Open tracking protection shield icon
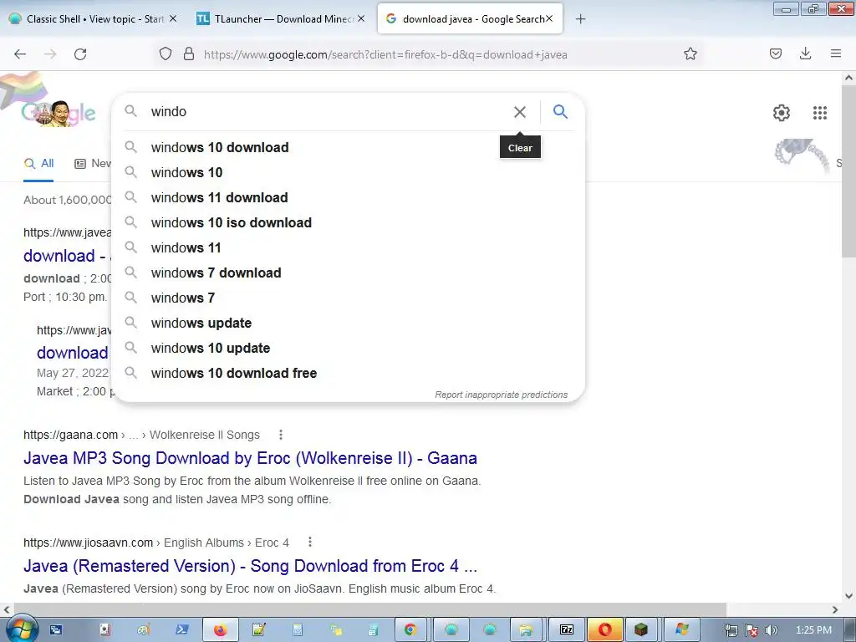856x642 pixels. 166,53
